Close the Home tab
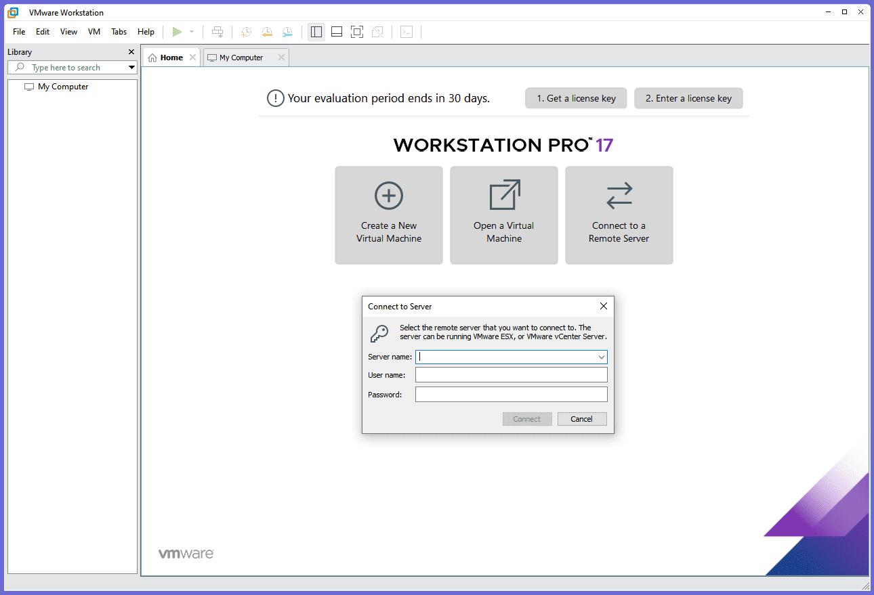 pos(193,58)
